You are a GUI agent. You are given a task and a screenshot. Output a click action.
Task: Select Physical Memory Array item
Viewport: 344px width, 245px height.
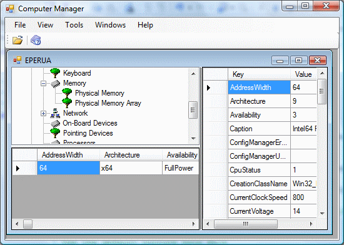(108, 103)
